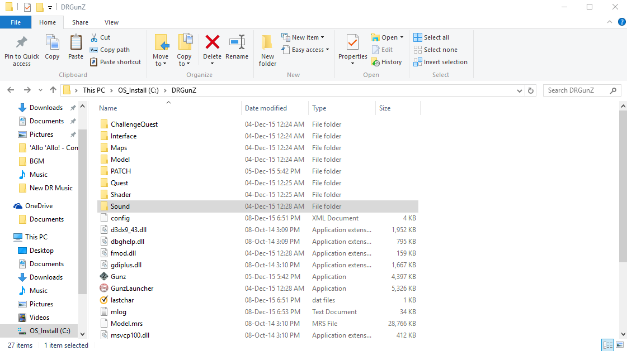The width and height of the screenshot is (627, 351).
Task: Select the Gunz application icon
Action: 104,276
